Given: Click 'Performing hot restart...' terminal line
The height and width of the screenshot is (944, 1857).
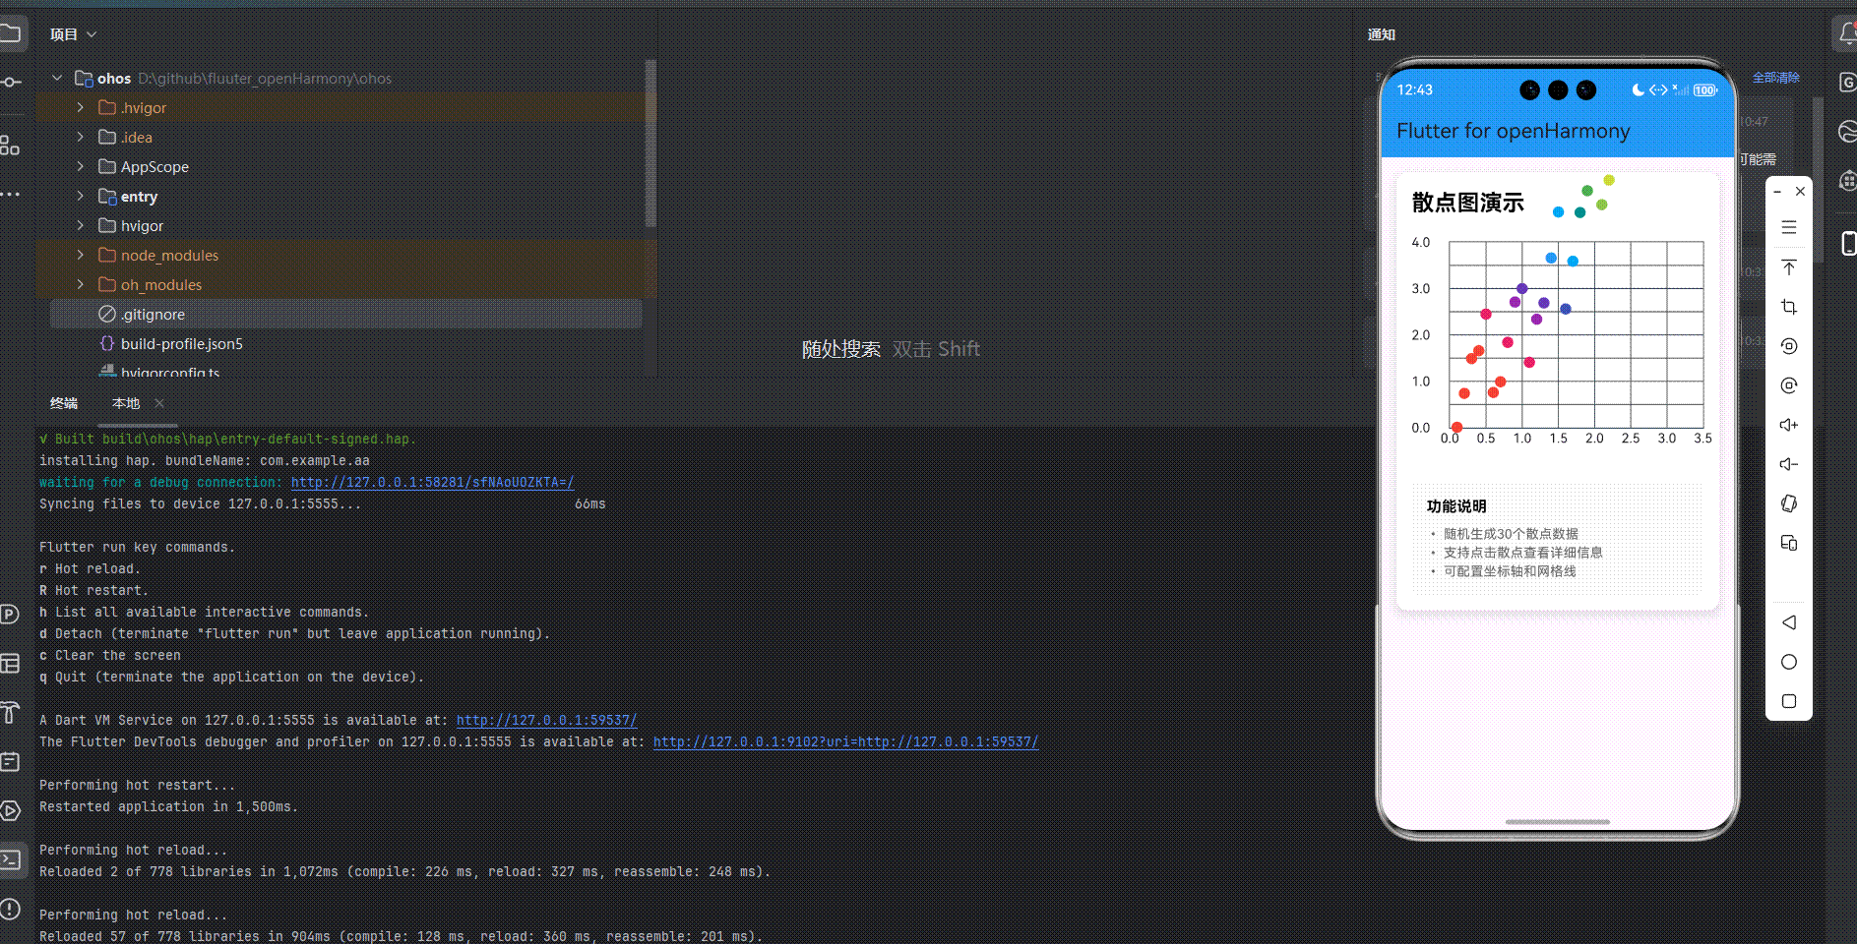Looking at the screenshot, I should 137,785.
